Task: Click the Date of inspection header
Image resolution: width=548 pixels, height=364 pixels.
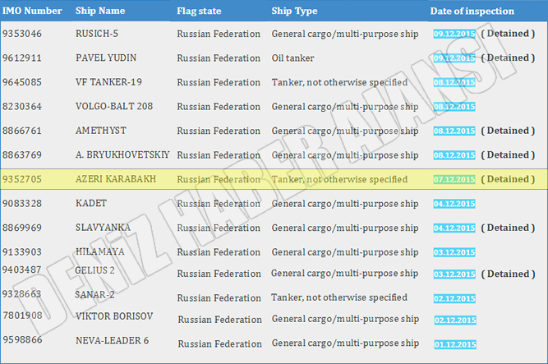Action: click(x=472, y=12)
